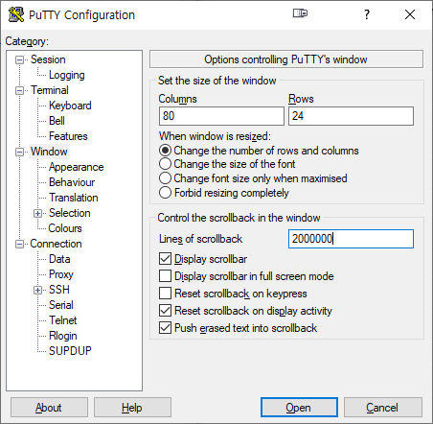
Task: Open the SUPDUP settings
Action: point(70,351)
